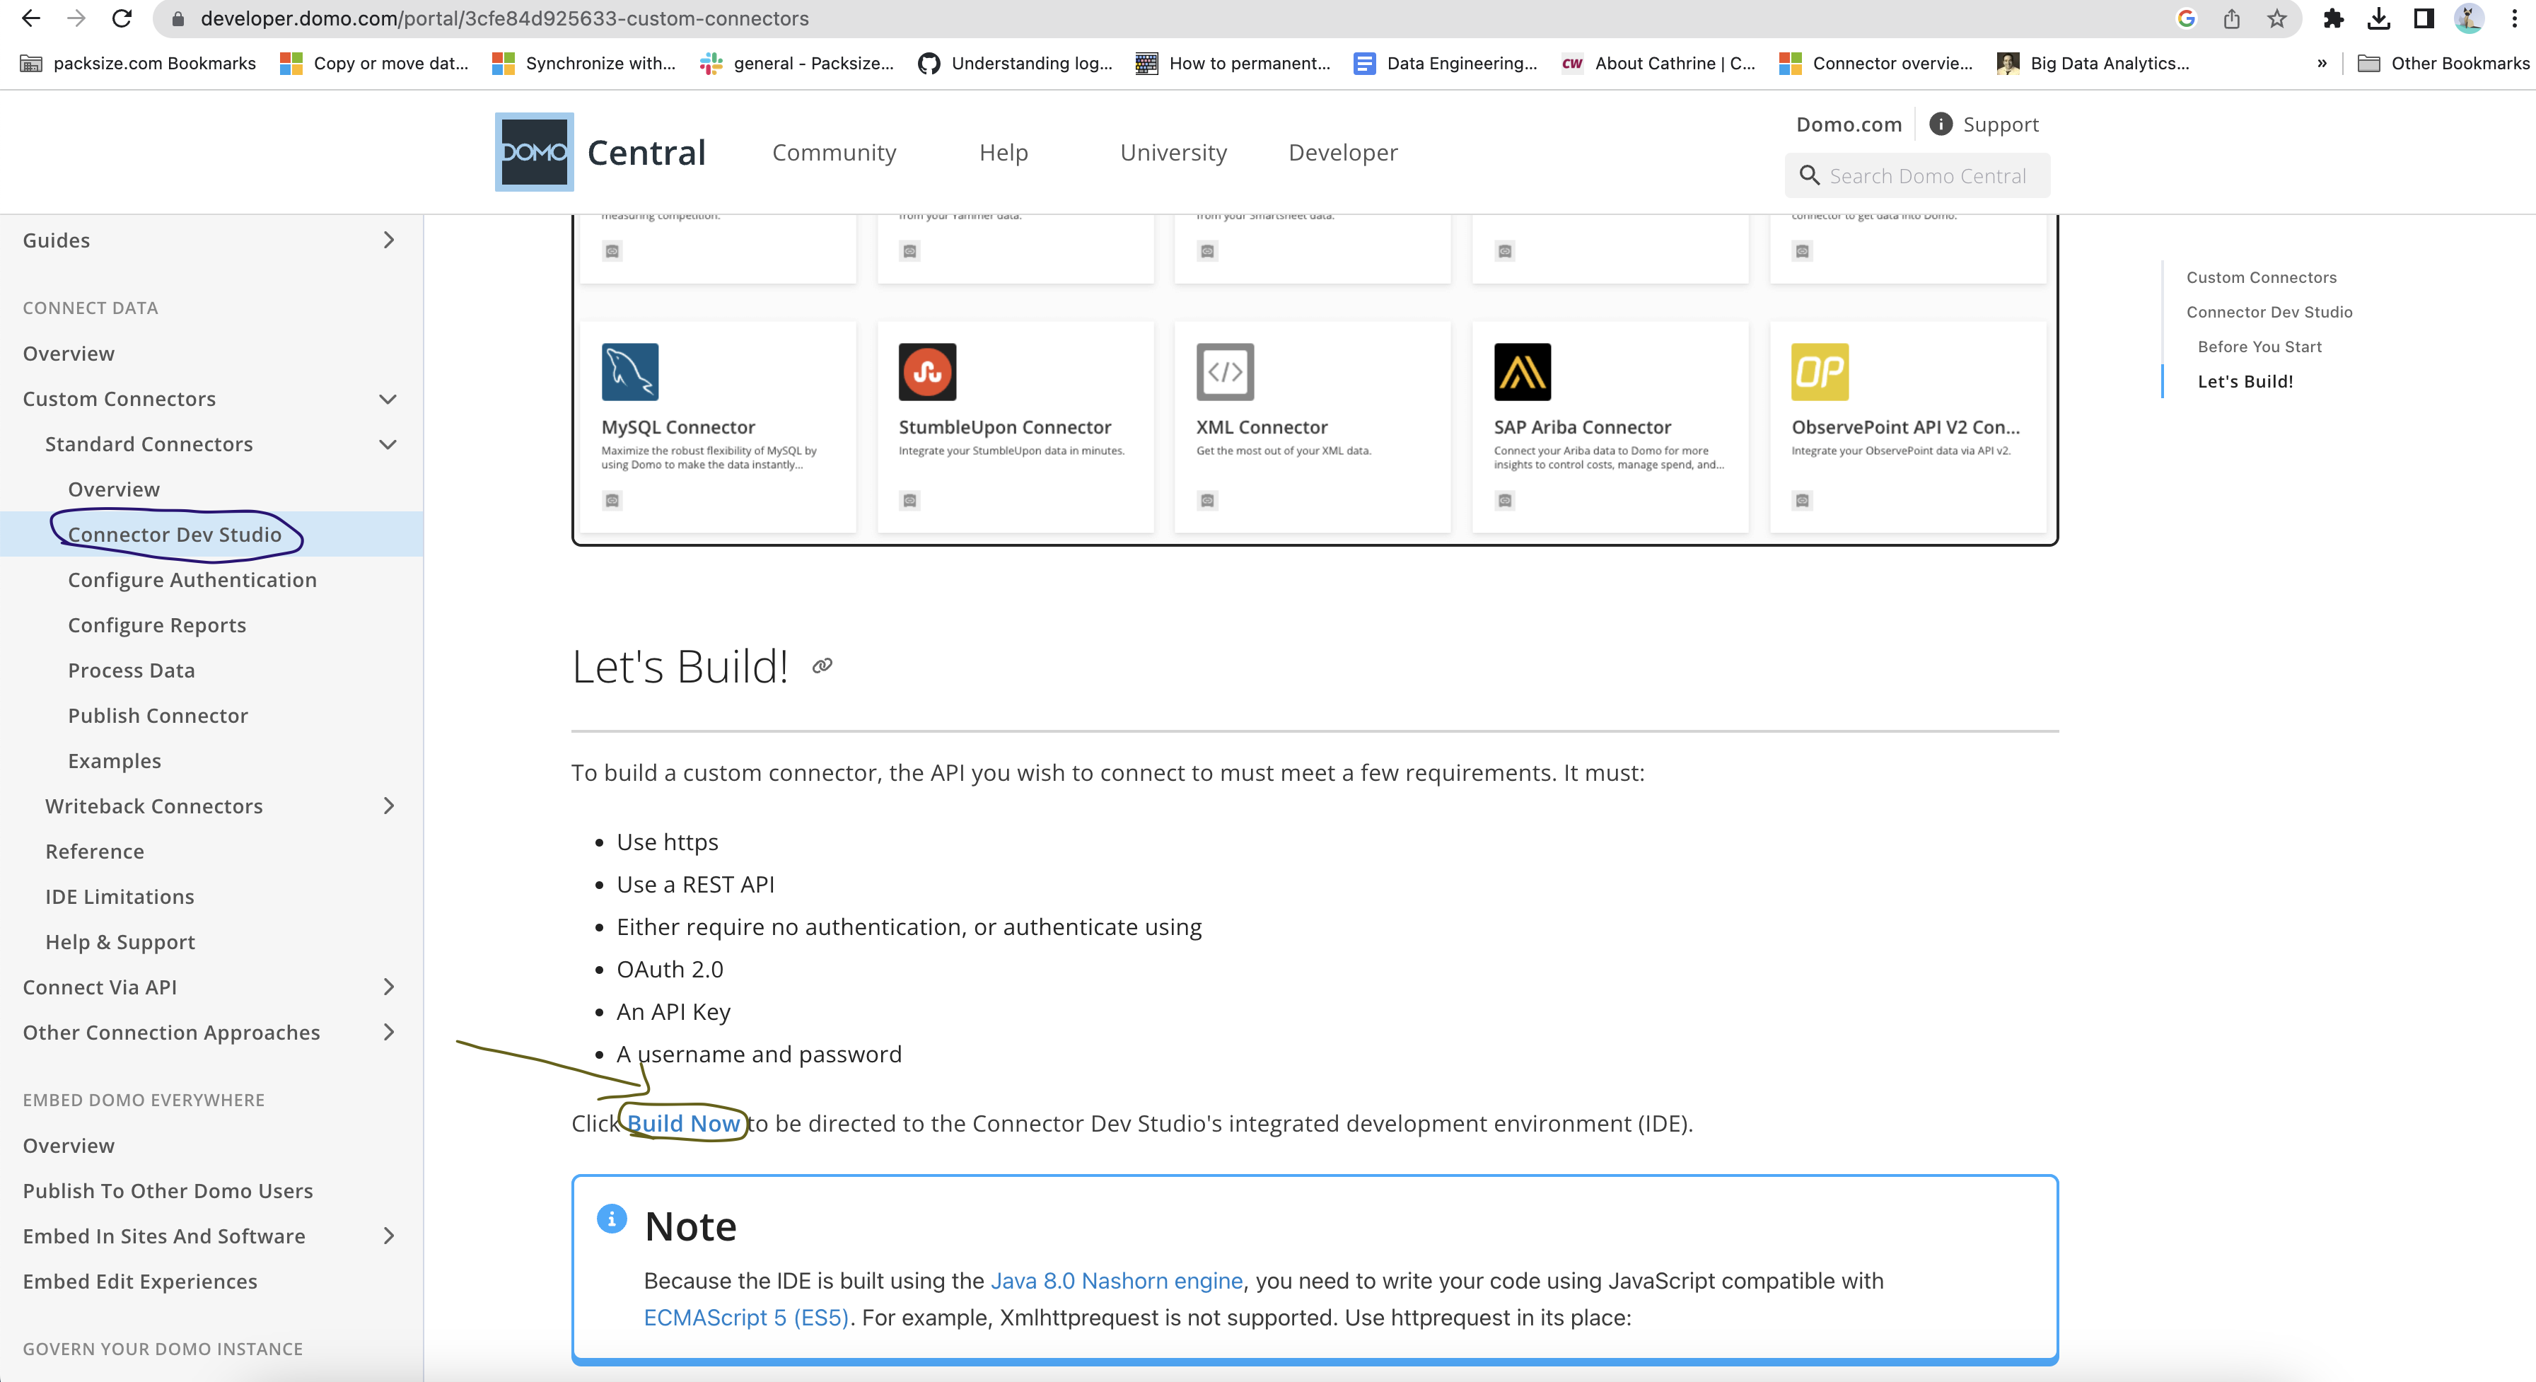Click the Search Domo Central field
2536x1382 pixels.
click(1926, 176)
